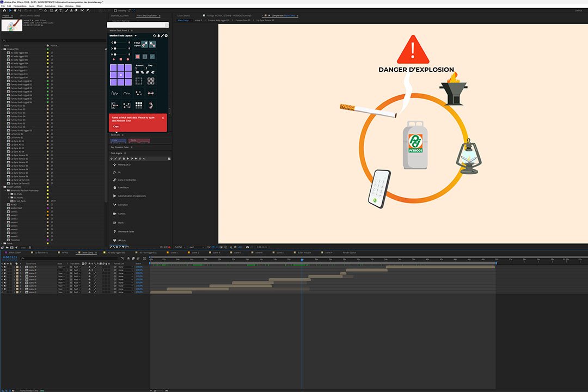Click the Motion Tools edit pencil icon

162,35
